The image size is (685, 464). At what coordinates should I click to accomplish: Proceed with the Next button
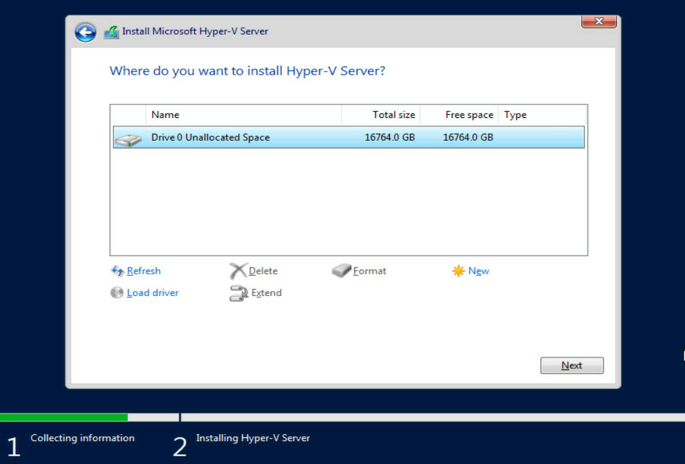[572, 365]
